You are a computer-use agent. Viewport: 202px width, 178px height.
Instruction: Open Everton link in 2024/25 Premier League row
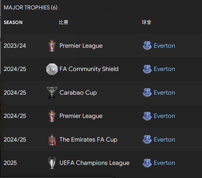click(x=164, y=116)
